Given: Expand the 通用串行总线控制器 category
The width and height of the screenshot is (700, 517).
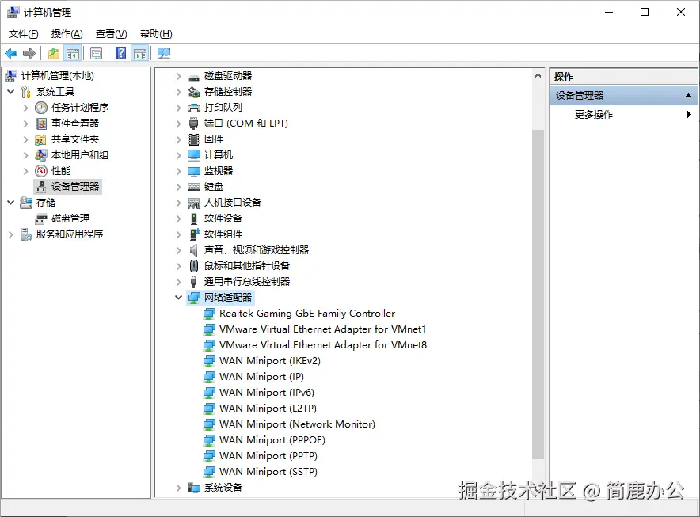Looking at the screenshot, I should [x=178, y=281].
